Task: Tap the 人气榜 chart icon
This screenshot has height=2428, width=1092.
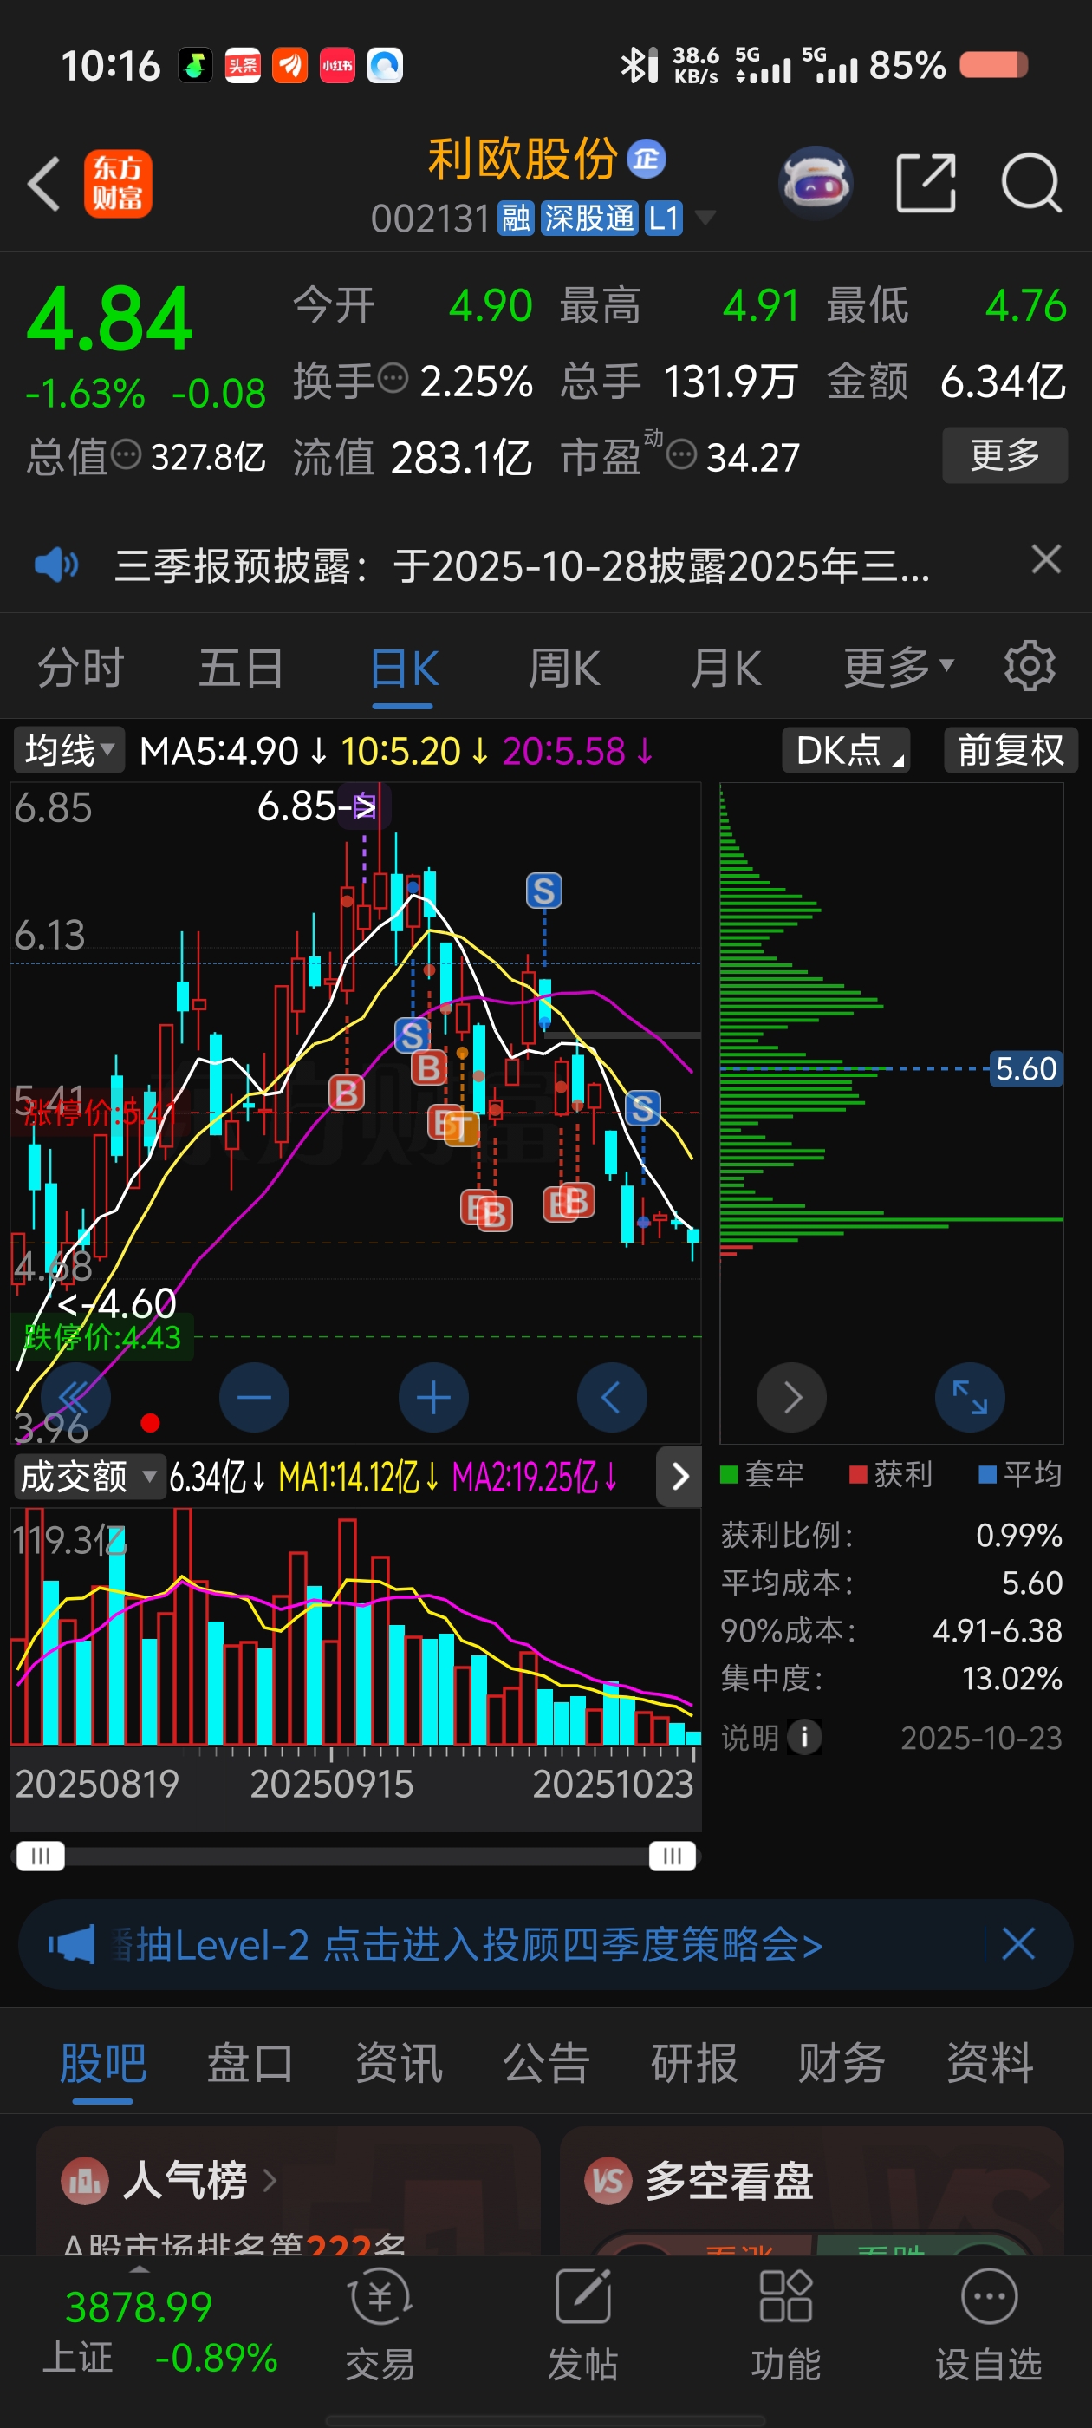Action: [85, 2180]
